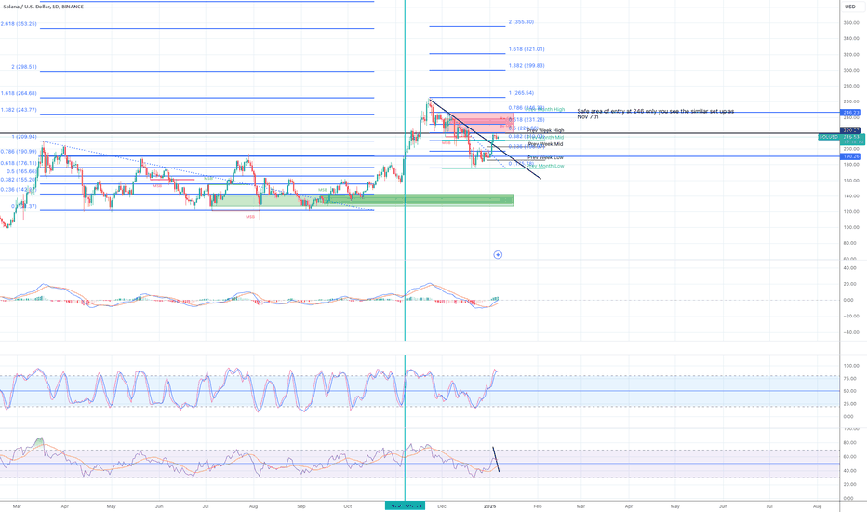Select the highlighted date label on time axis
This screenshot has height=512, width=867.
pos(405,505)
